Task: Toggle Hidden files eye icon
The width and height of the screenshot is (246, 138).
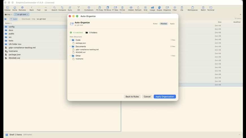Action: pyautogui.click(x=131, y=9)
